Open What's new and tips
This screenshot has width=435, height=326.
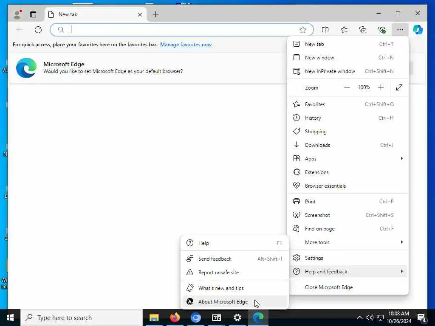click(234, 288)
